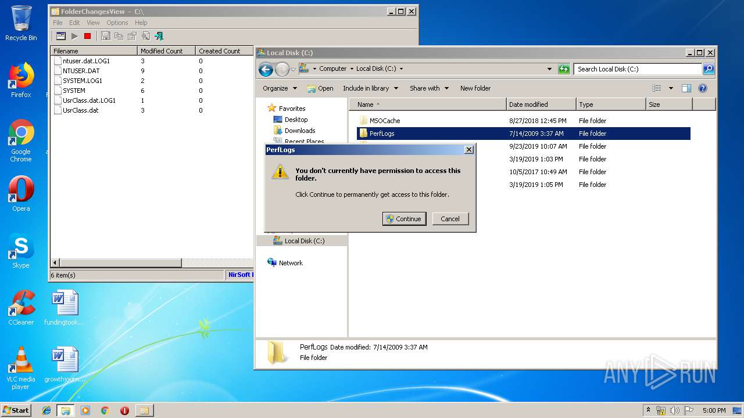Open the Options menu in FolderChangesView

117,23
